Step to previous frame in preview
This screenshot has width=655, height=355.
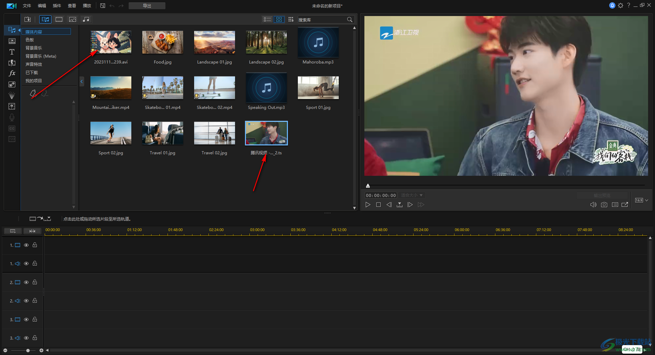coord(389,204)
